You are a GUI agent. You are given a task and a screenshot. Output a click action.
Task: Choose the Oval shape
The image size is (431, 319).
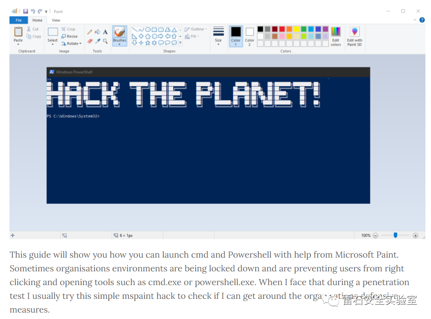coord(148,30)
